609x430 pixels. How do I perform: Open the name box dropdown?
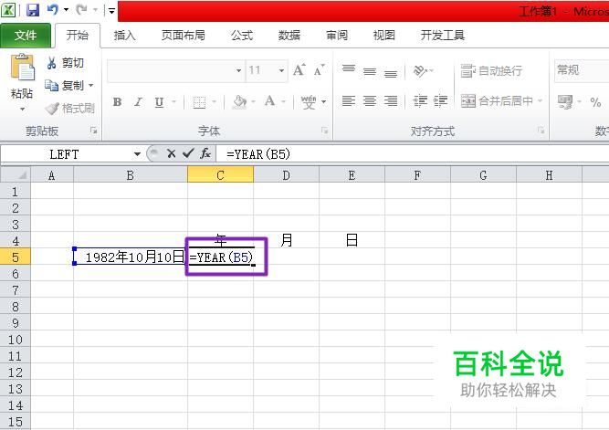[137, 154]
